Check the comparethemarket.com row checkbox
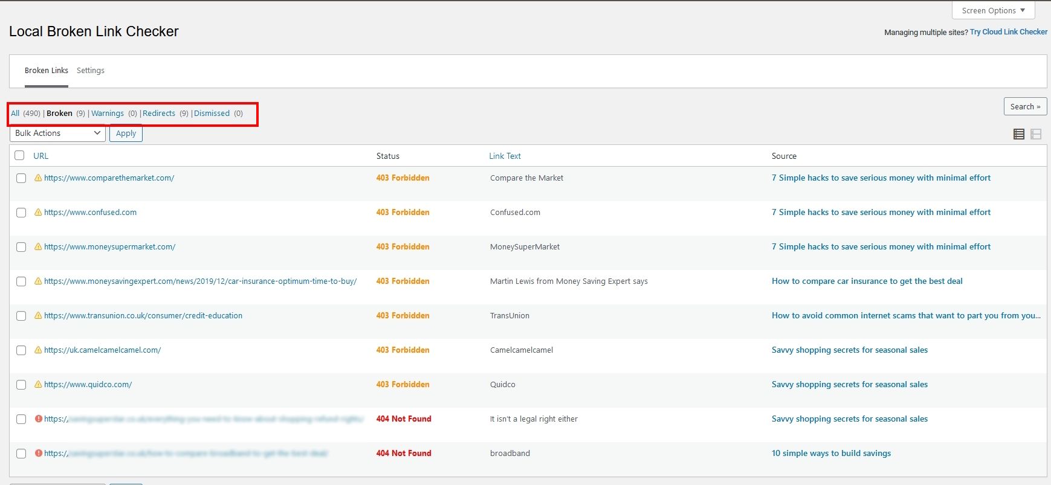Image resolution: width=1051 pixels, height=485 pixels. 21,178
